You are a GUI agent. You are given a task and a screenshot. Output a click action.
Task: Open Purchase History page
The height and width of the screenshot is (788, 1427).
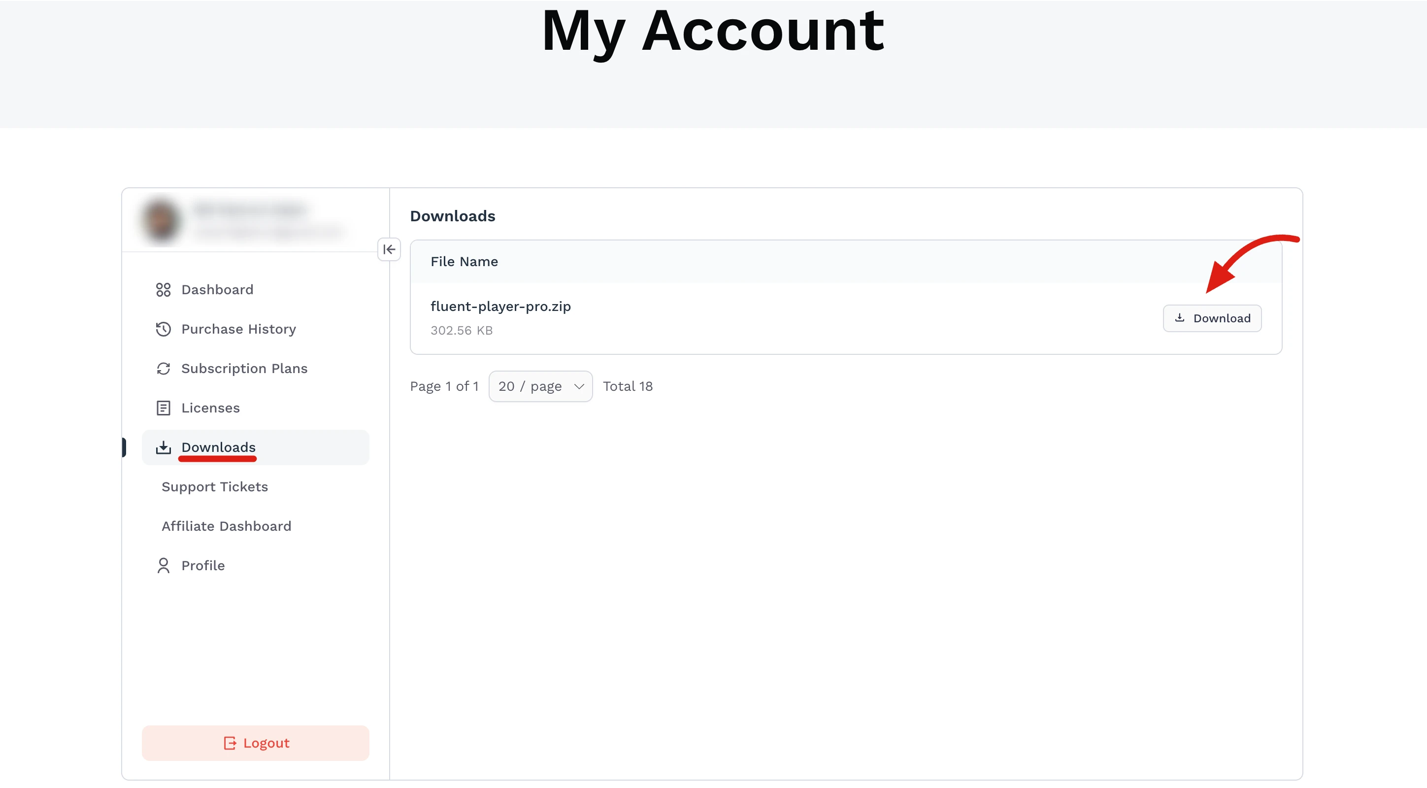coord(255,329)
